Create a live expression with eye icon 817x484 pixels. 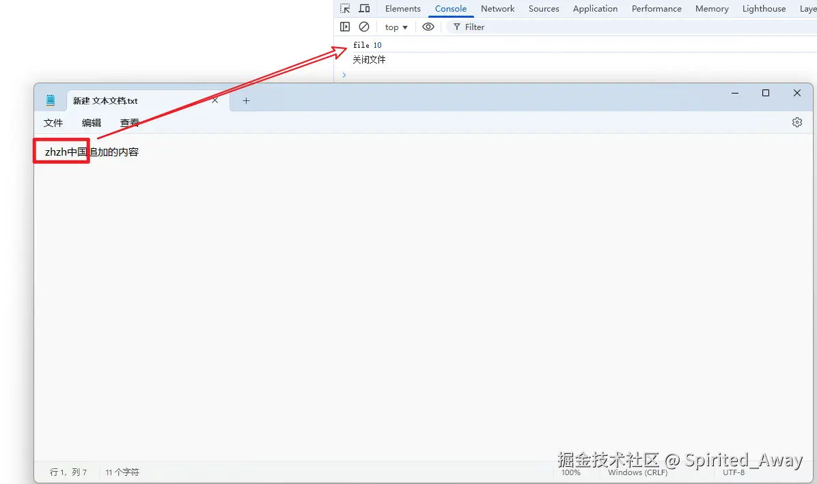click(428, 27)
